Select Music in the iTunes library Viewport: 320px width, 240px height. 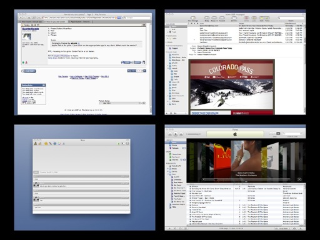(176, 142)
